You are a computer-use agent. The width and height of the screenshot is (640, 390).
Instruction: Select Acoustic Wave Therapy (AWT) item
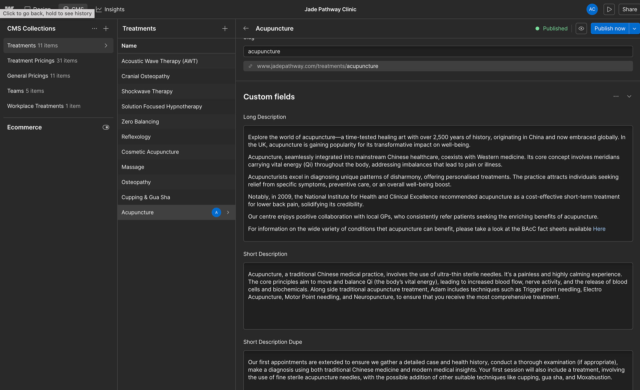point(176,61)
